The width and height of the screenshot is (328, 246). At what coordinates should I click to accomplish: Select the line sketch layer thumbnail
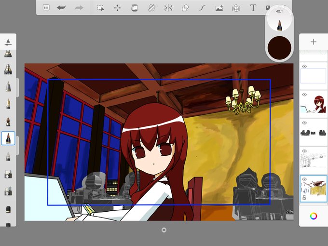[314, 160]
